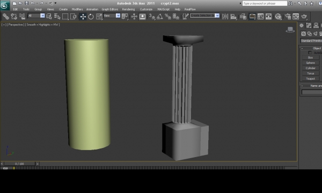Open the Tools menu

[26, 9]
